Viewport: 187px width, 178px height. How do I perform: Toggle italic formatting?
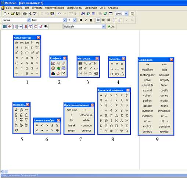coord(86,20)
